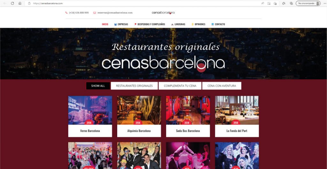The height and width of the screenshot is (169, 327).
Task: Open the browser collections icon
Action: pos(291,3)
